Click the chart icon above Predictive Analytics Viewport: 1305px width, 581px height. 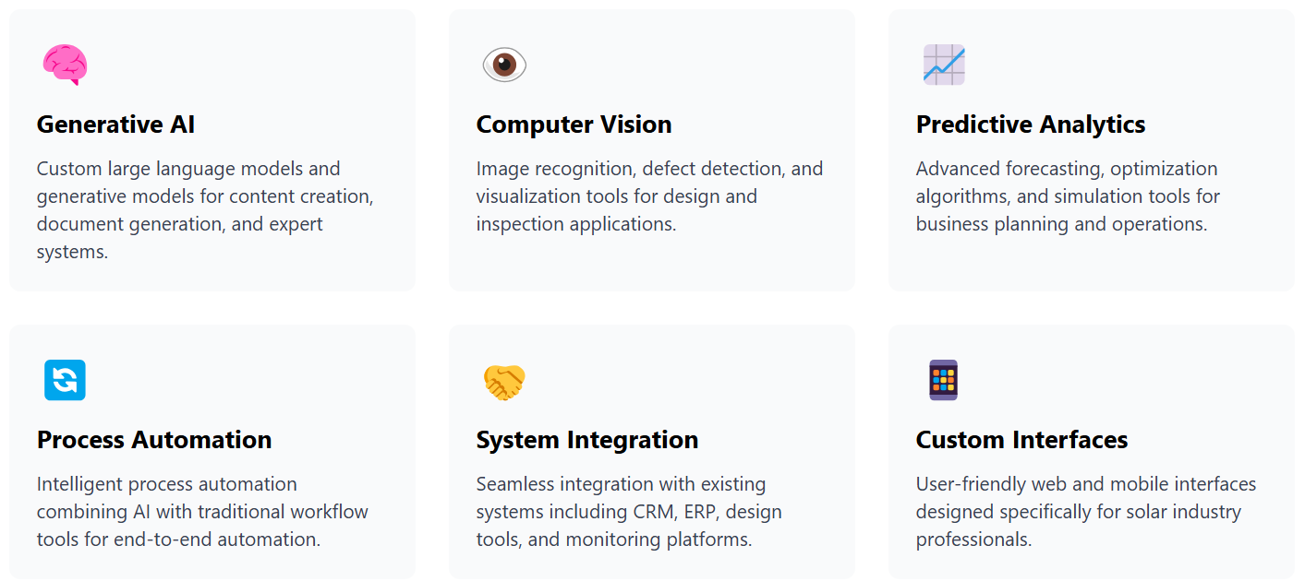(x=944, y=65)
